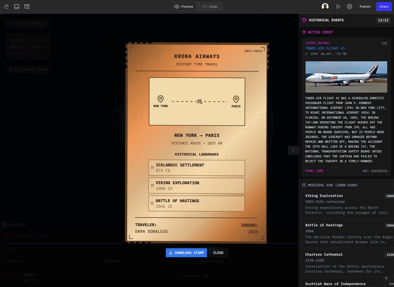Click the Active Event pin icon
Screen dimensions: 394x287
[304, 32]
